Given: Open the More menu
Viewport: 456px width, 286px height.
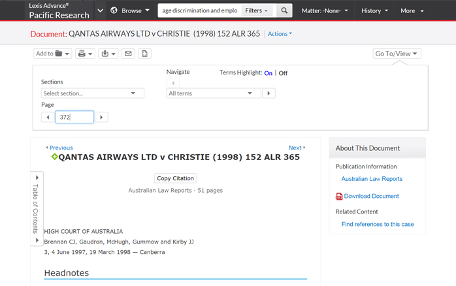Looking at the screenshot, I should [412, 10].
